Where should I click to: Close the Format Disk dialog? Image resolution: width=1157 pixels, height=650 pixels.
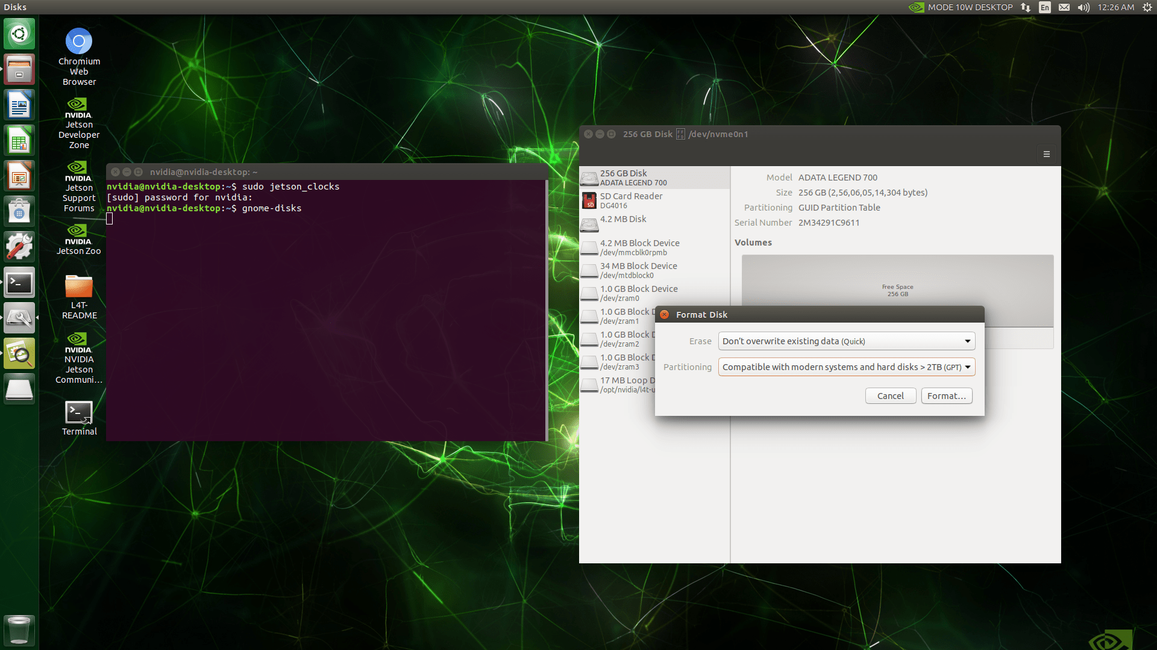point(664,315)
